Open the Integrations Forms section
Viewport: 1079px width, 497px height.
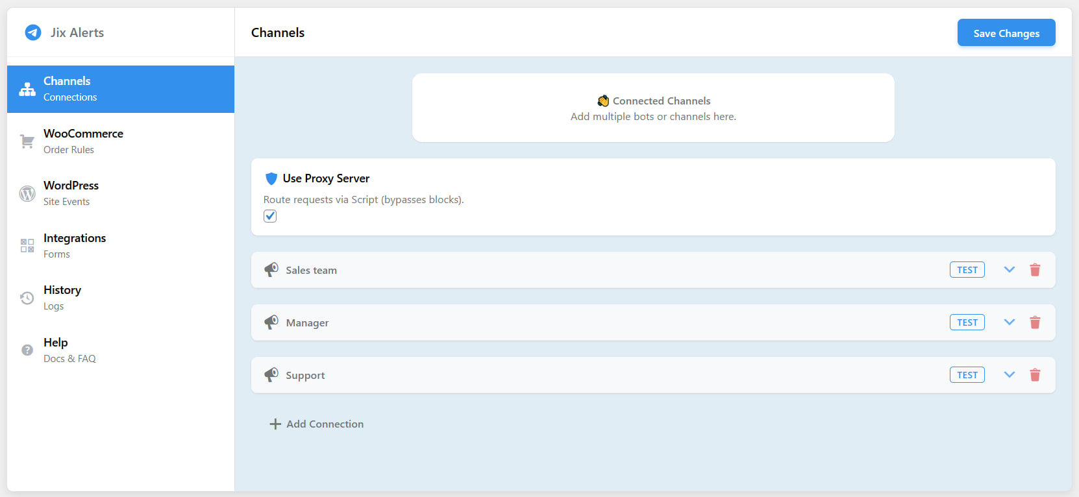pyautogui.click(x=121, y=246)
